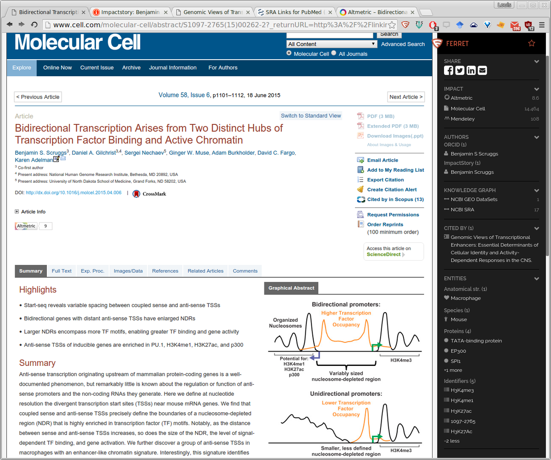Open the article DOI link
551x460 pixels.
coord(73,193)
